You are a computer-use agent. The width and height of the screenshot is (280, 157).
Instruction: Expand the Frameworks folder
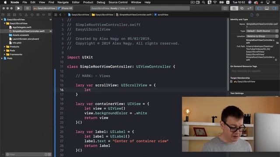(5, 55)
